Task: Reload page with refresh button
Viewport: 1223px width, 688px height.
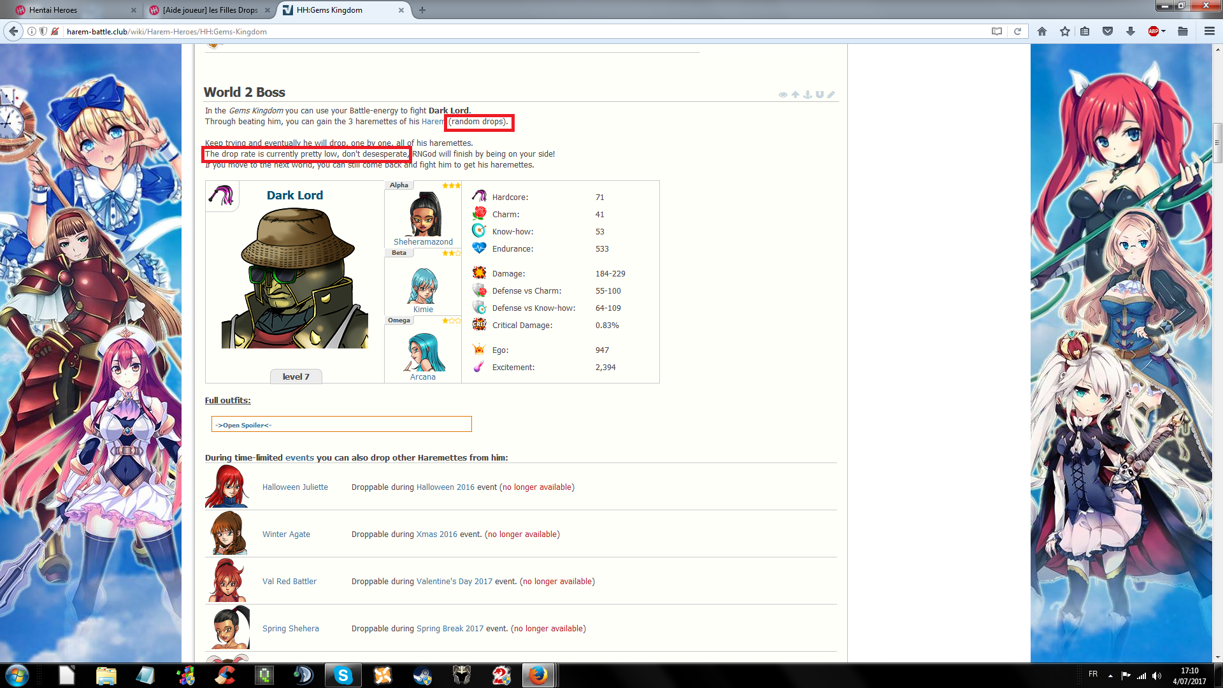Action: click(1018, 31)
